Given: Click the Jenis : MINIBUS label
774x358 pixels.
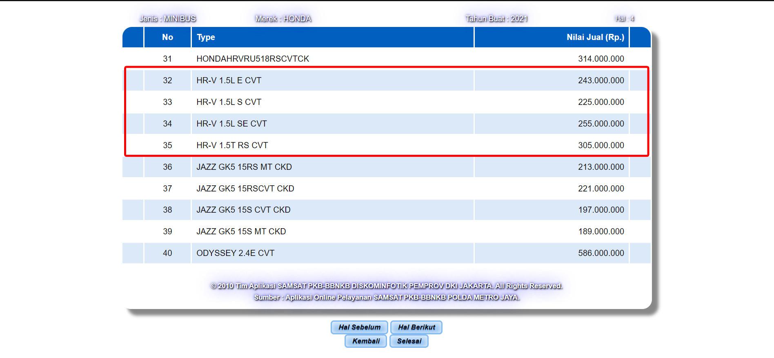Looking at the screenshot, I should pyautogui.click(x=168, y=19).
